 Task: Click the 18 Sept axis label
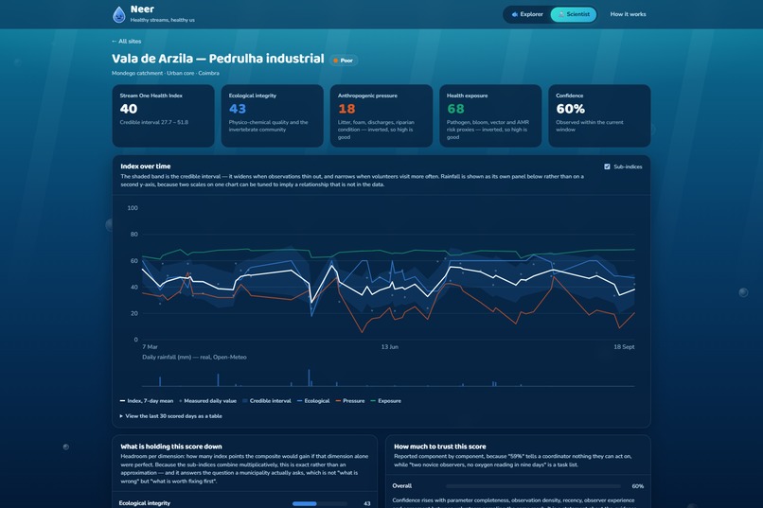[x=624, y=347]
